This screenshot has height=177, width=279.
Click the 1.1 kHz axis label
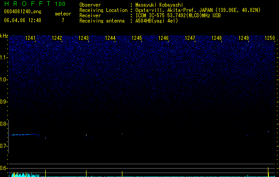coord(4,58)
